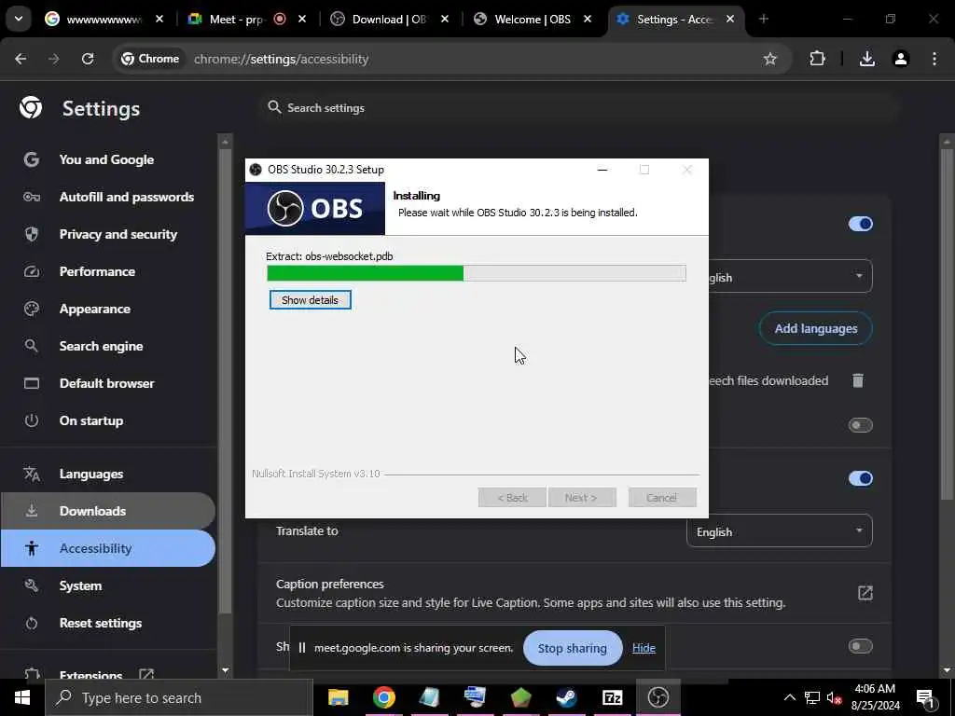Switch to wwwwwwww Google tab
The width and height of the screenshot is (955, 716).
[x=104, y=19]
